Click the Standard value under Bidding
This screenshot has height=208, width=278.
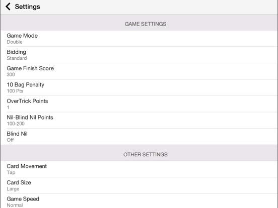(x=17, y=58)
